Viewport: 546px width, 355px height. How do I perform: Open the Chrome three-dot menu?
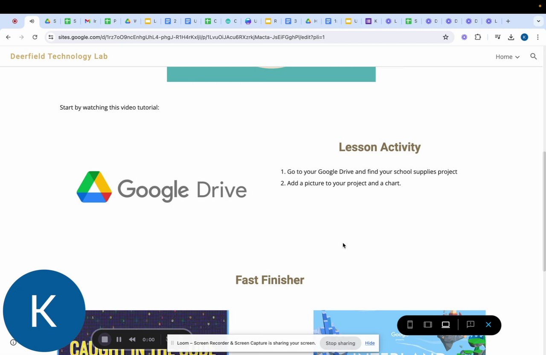[537, 37]
